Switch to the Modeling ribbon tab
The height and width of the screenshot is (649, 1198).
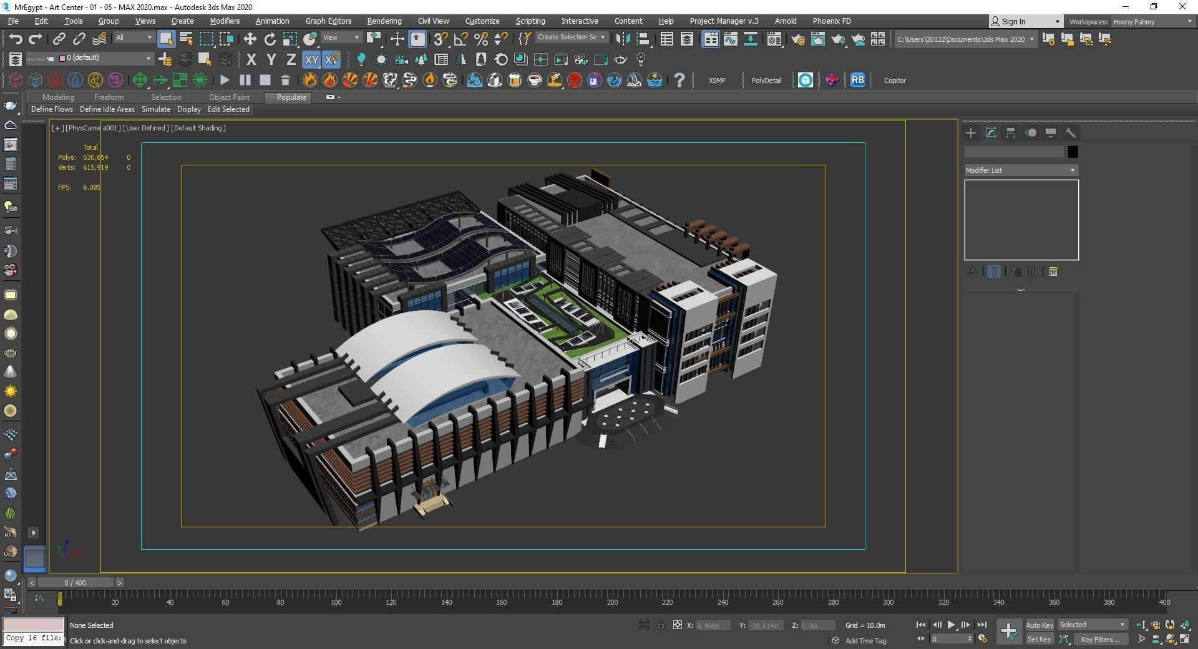click(x=58, y=97)
